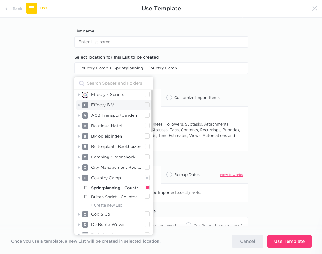Click the search magnifier icon
This screenshot has height=254, width=322.
81,83
